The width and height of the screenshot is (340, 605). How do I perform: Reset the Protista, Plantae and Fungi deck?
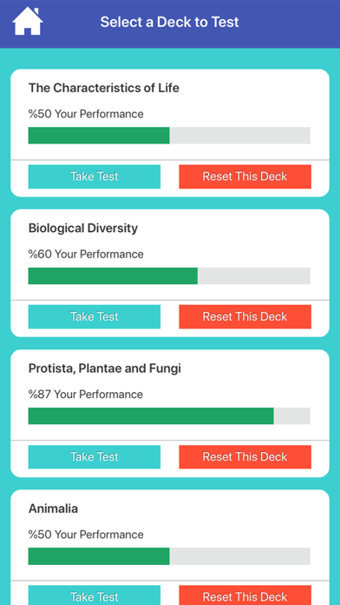coord(245,457)
